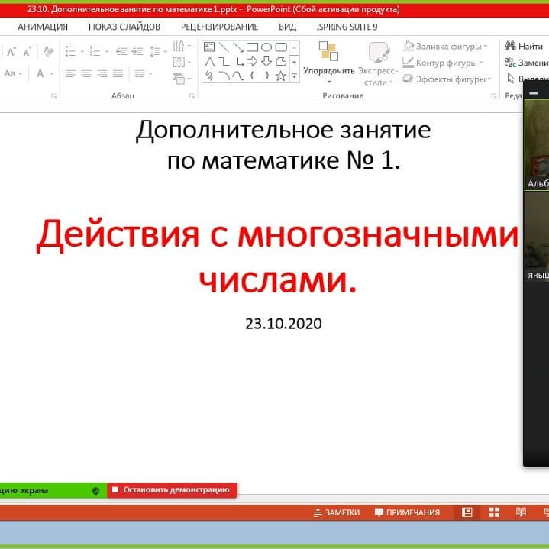Toggle reading view in status bar
This screenshot has height=549, width=549.
click(521, 512)
